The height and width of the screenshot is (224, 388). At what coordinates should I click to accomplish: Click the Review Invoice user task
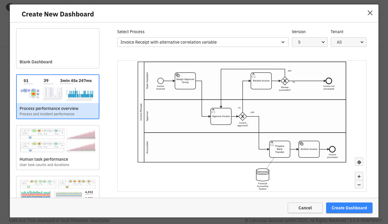pyautogui.click(x=261, y=81)
